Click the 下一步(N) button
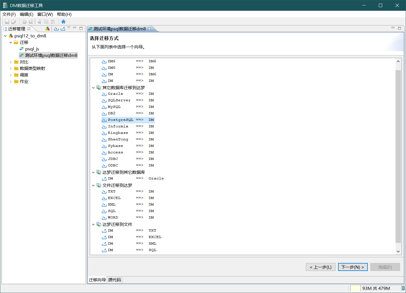Screen dimensions: 406x293 (353, 267)
